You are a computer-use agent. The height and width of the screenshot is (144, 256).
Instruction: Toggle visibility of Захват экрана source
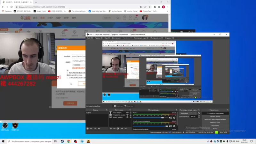point(127,117)
